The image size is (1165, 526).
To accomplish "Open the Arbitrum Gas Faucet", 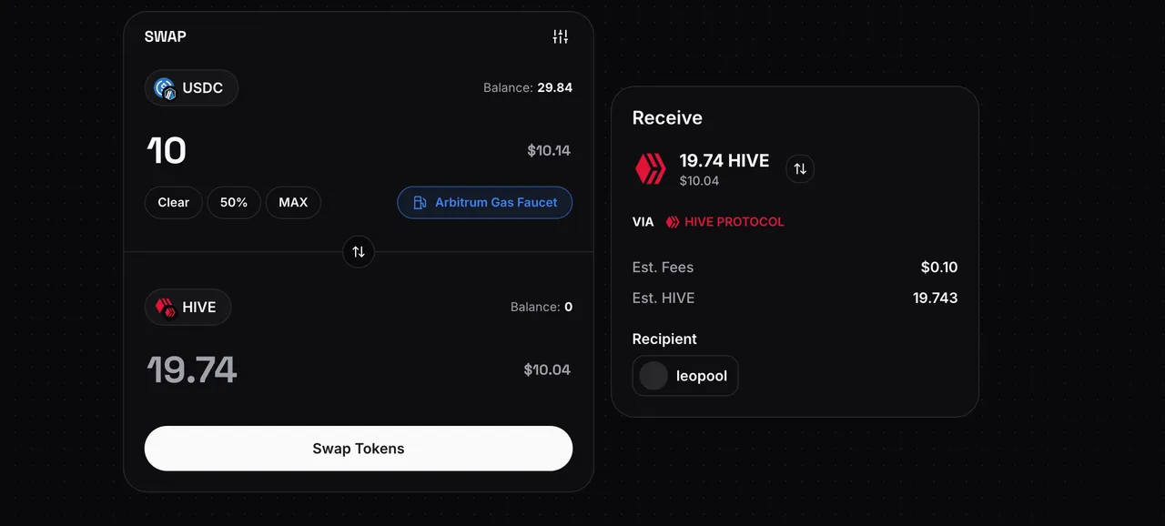I will (x=484, y=202).
